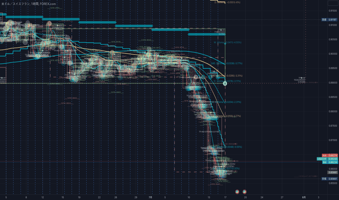339x200 pixels.
Task: Click the 高値 price label 0.91197
Action: 329,20
